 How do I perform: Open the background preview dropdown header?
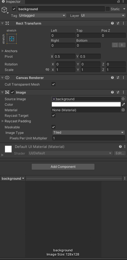click(x=13, y=178)
